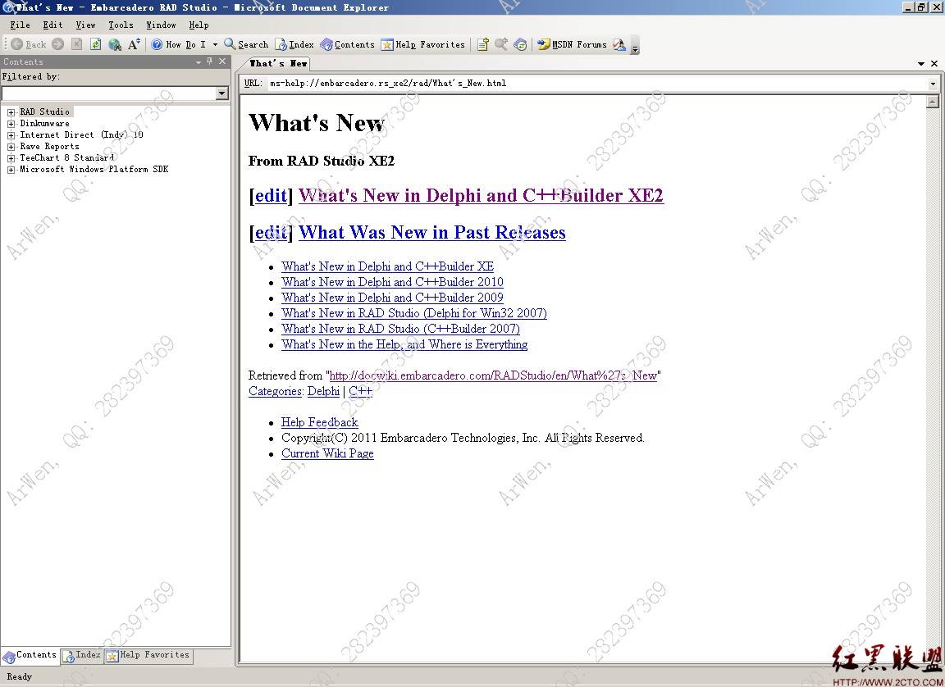Open the Edit menu
This screenshot has width=945, height=687.
click(52, 25)
